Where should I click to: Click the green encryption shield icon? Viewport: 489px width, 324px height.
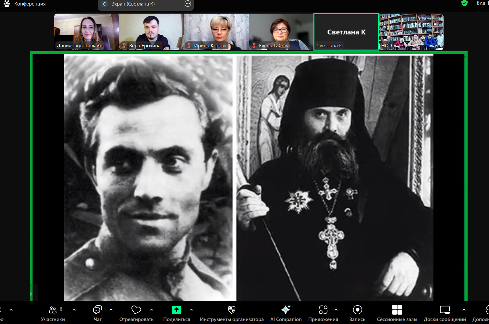[464, 3]
